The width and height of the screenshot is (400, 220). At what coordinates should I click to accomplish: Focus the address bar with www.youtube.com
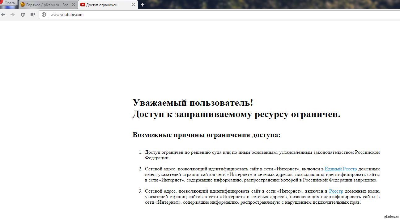click(185, 14)
